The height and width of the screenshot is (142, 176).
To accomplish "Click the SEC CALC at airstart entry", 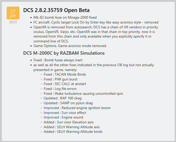I will coord(65,84).
